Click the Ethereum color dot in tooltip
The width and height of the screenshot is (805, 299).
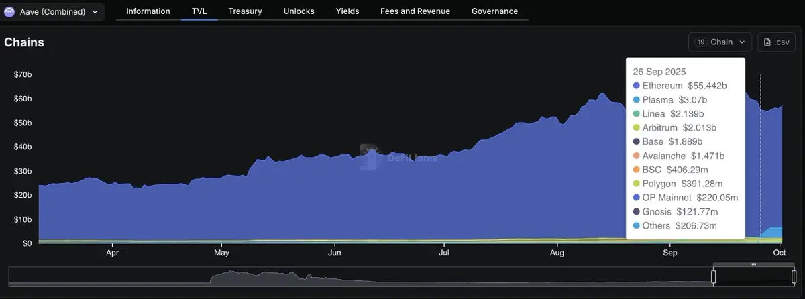(x=636, y=86)
